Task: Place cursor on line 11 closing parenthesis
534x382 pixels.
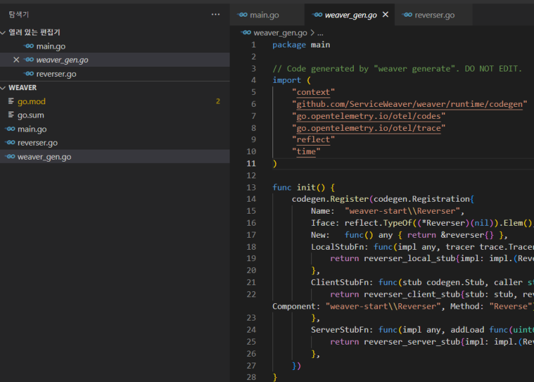Action: pos(274,164)
